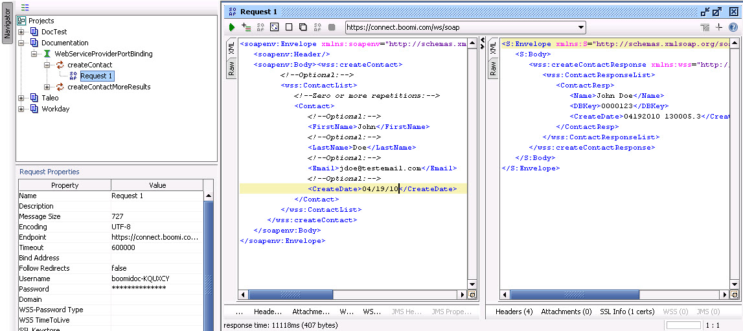Viewport: 743px width, 331px height.
Task: Open the request WS... tab
Action: pyautogui.click(x=372, y=312)
